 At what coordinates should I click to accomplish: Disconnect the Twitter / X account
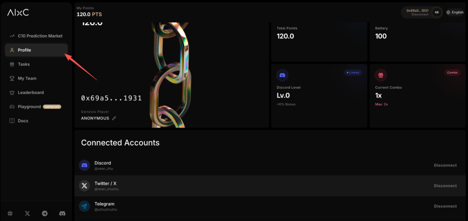(x=445, y=186)
